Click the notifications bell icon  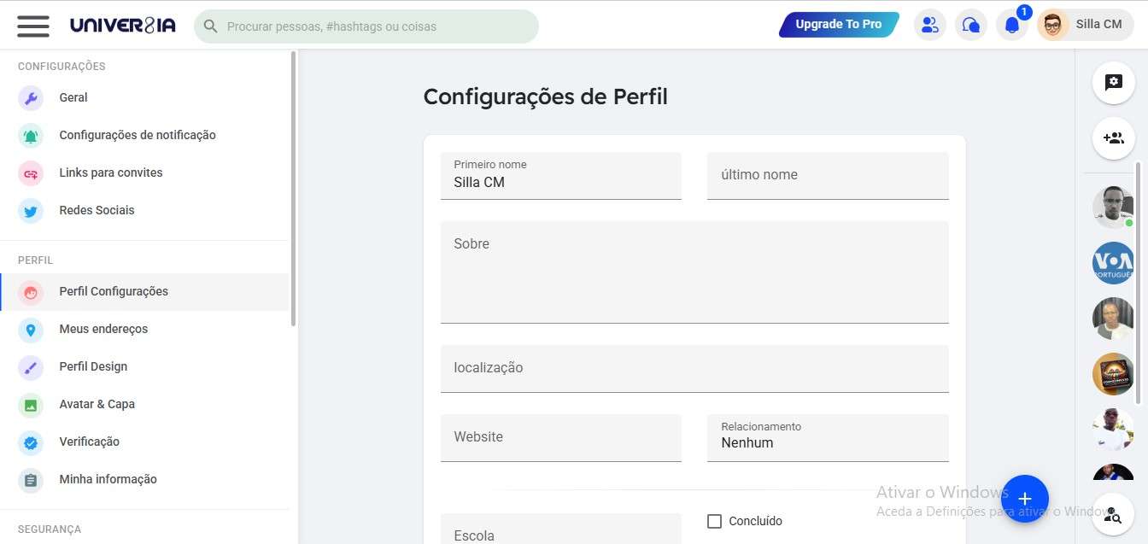point(1012,26)
